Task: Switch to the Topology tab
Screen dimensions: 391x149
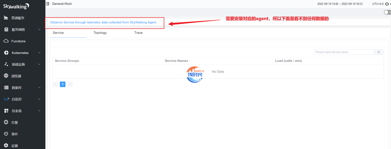Action: click(x=100, y=33)
